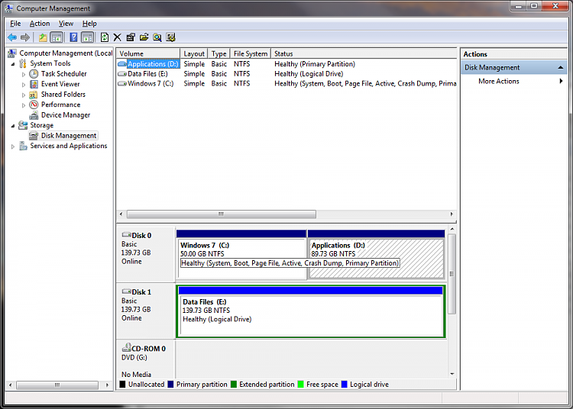Select Device Manager in the tree

(x=66, y=115)
